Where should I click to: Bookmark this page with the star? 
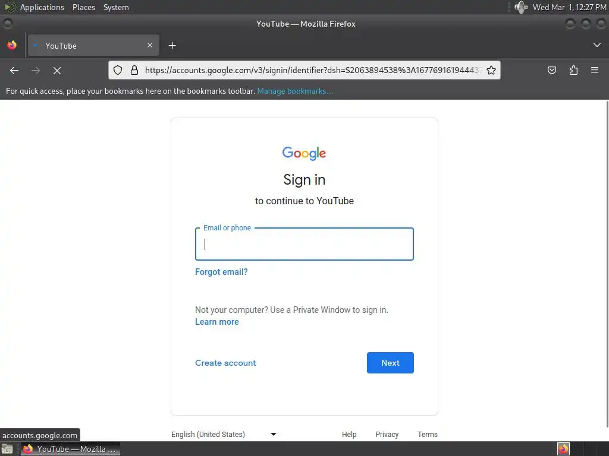coord(491,70)
